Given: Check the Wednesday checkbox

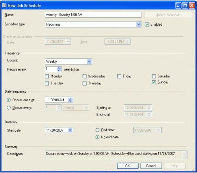Looking at the screenshot, I should pos(84,76).
